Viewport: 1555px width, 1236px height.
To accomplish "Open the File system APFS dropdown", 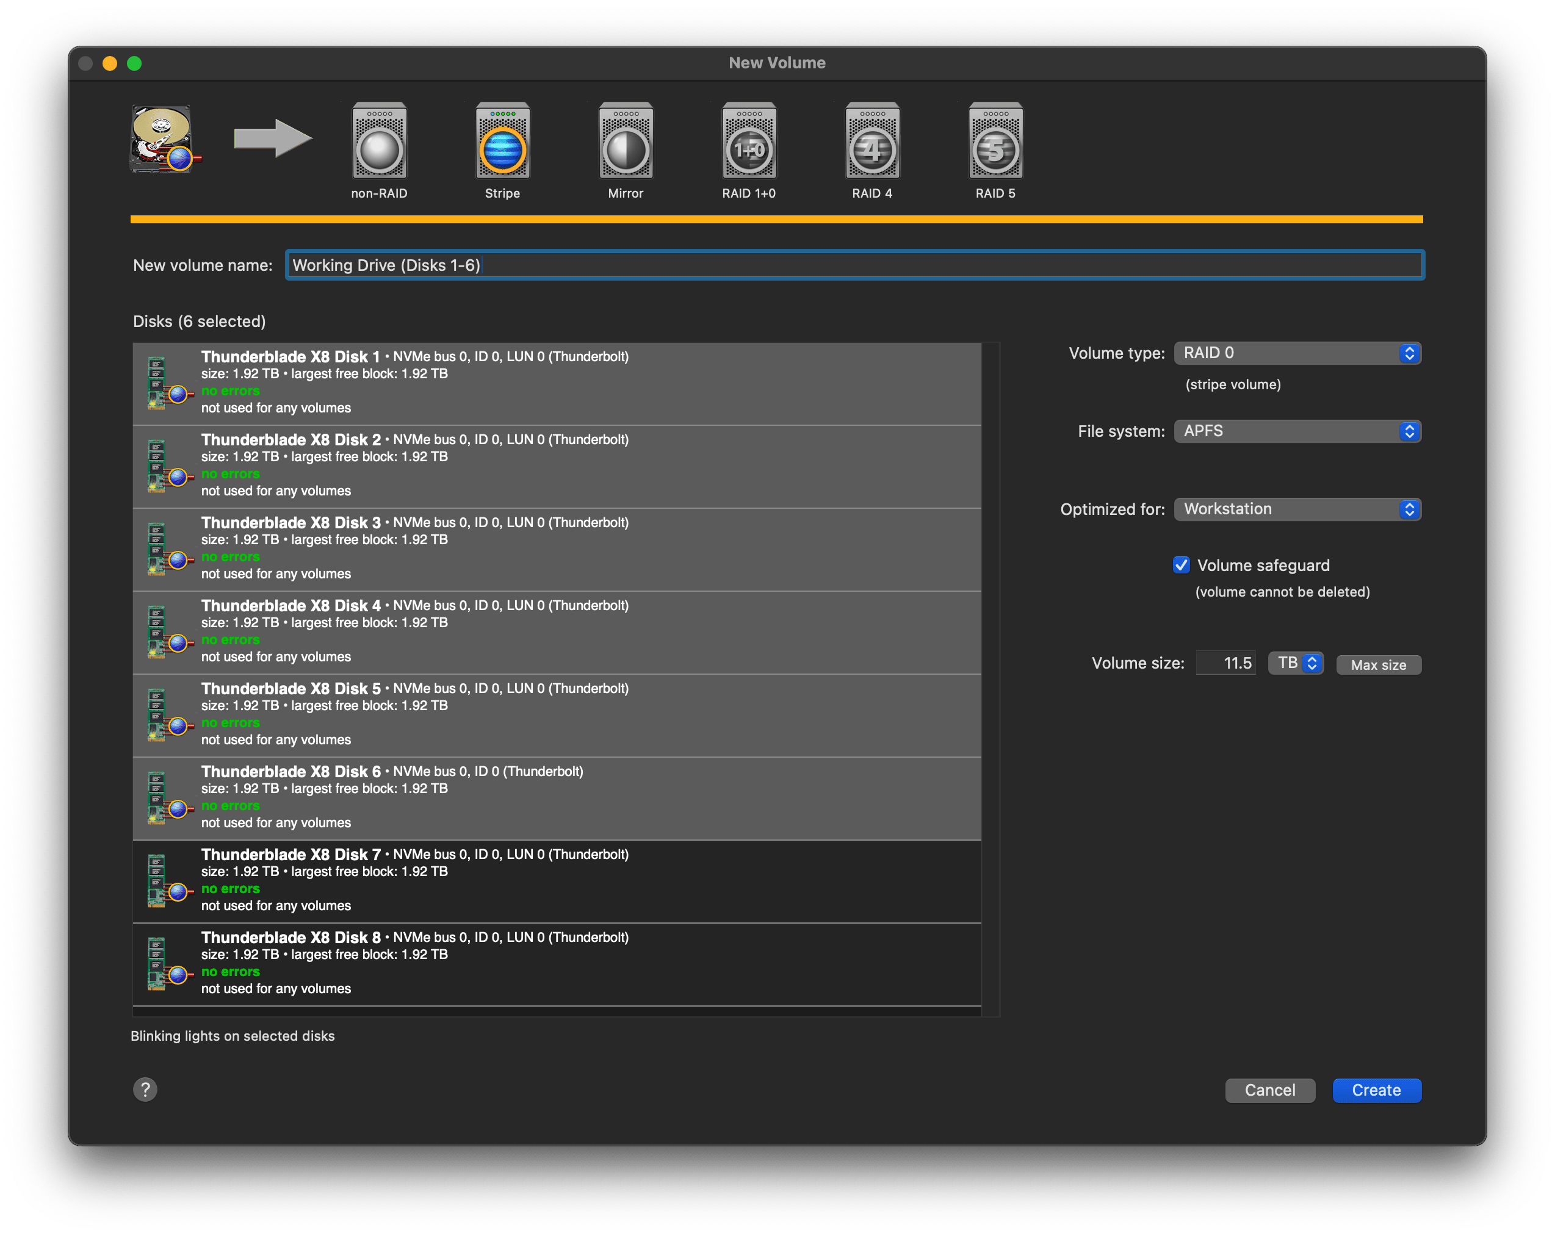I will [1297, 431].
